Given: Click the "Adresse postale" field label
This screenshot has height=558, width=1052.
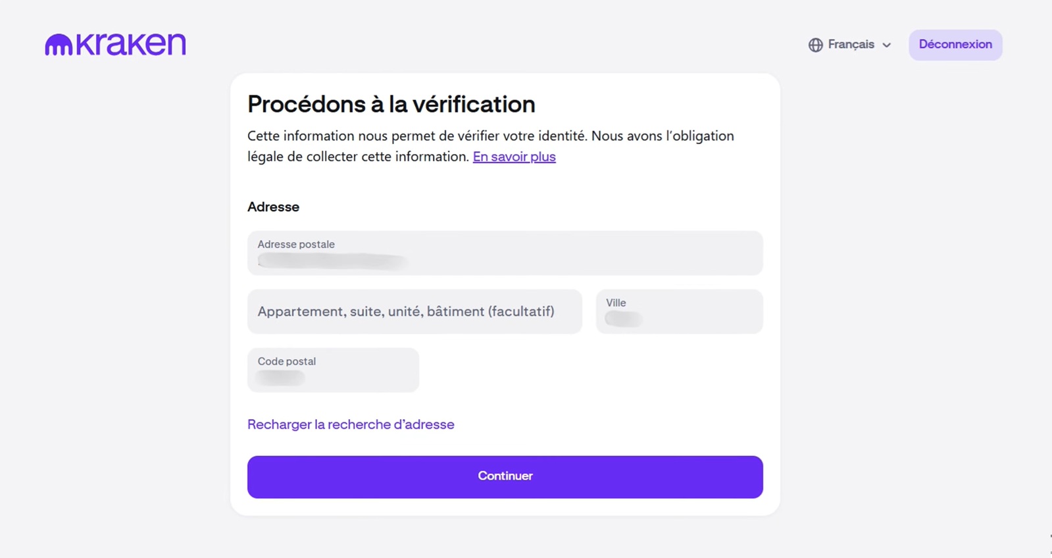Looking at the screenshot, I should pyautogui.click(x=296, y=244).
